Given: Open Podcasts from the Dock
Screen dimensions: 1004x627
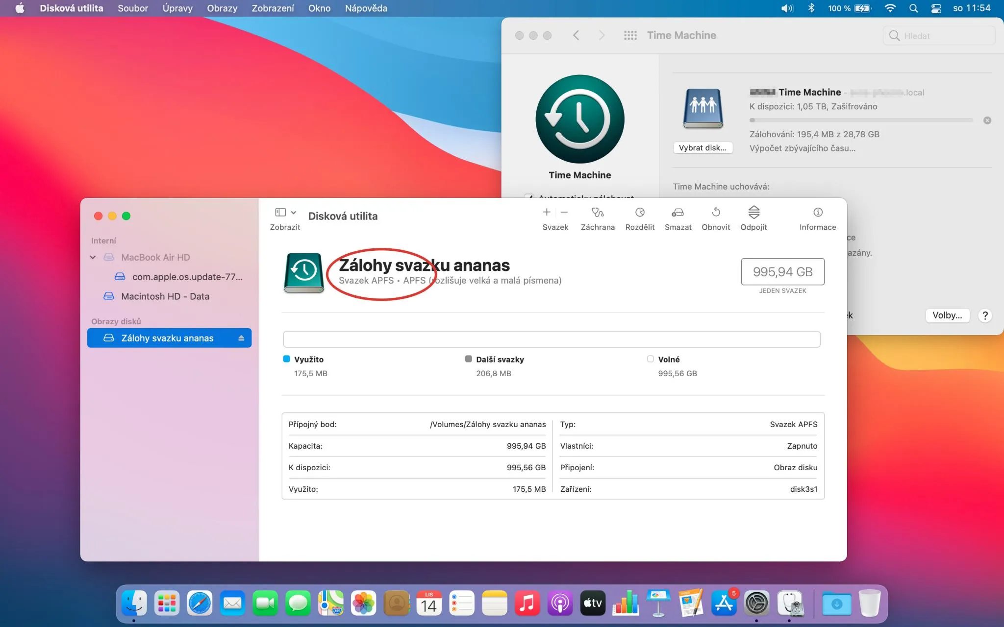Looking at the screenshot, I should pyautogui.click(x=560, y=603).
